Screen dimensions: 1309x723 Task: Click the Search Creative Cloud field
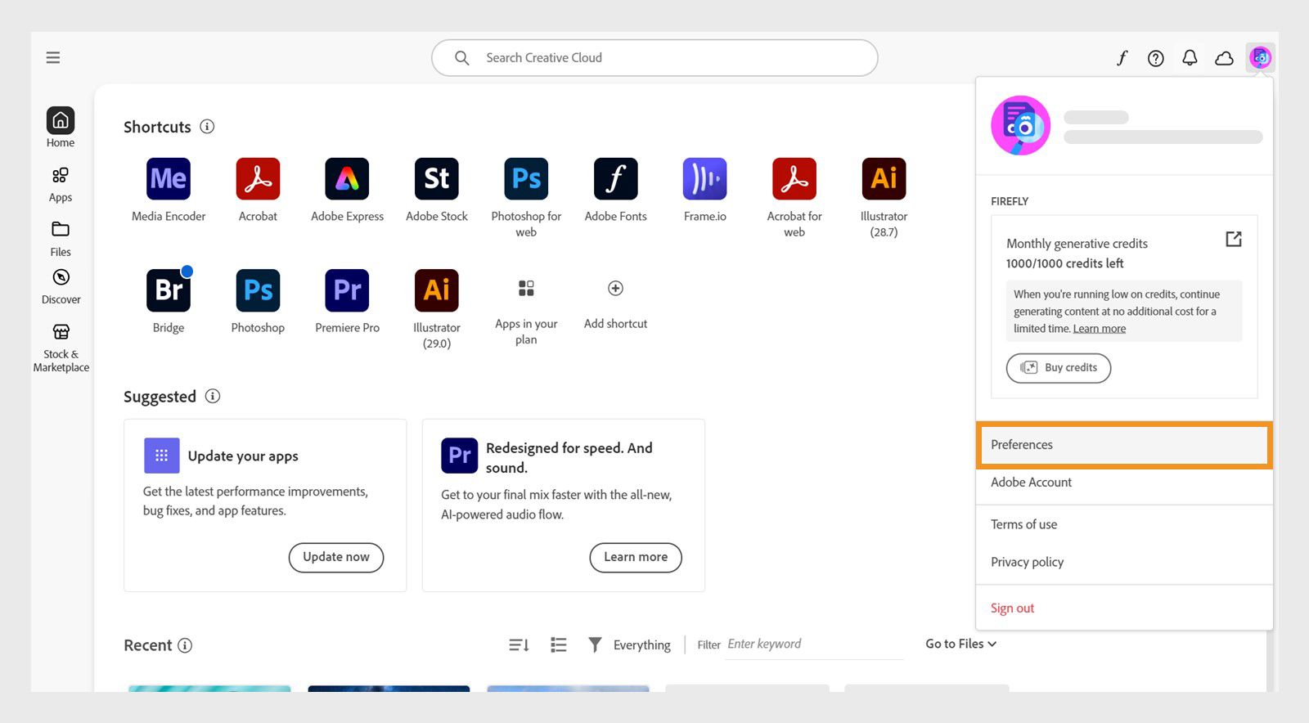[x=654, y=58]
